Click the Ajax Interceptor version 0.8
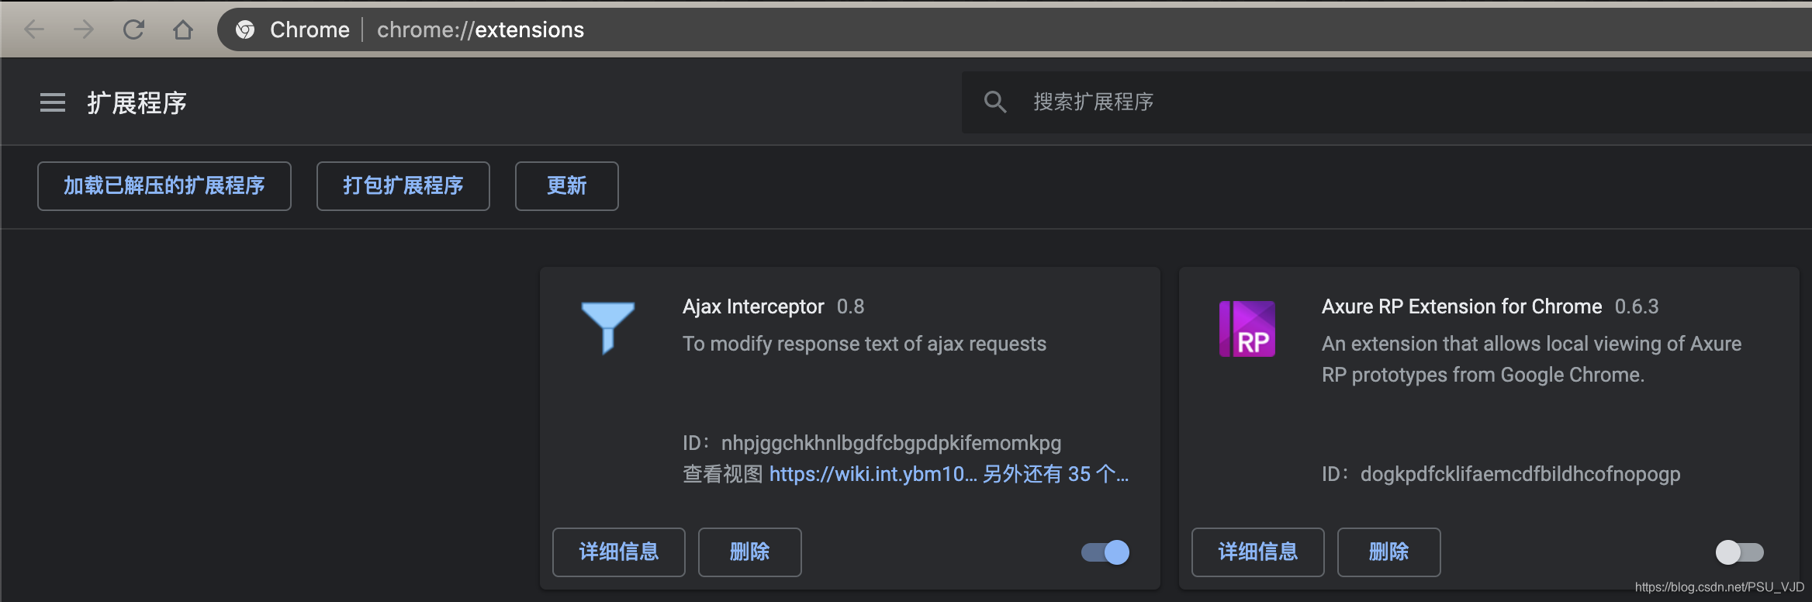Viewport: 1812px width, 602px height. pyautogui.click(x=851, y=306)
